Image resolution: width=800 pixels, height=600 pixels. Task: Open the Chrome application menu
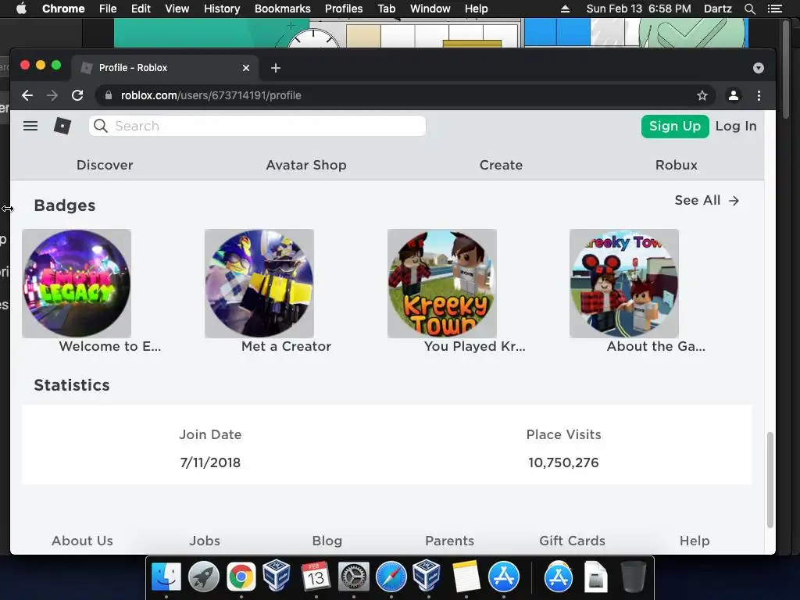63,9
